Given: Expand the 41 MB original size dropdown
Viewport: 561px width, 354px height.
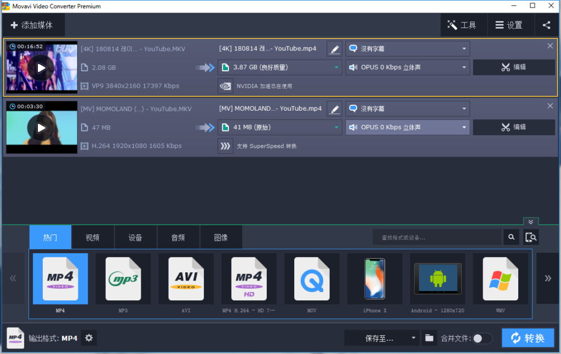Looking at the screenshot, I should [280, 127].
